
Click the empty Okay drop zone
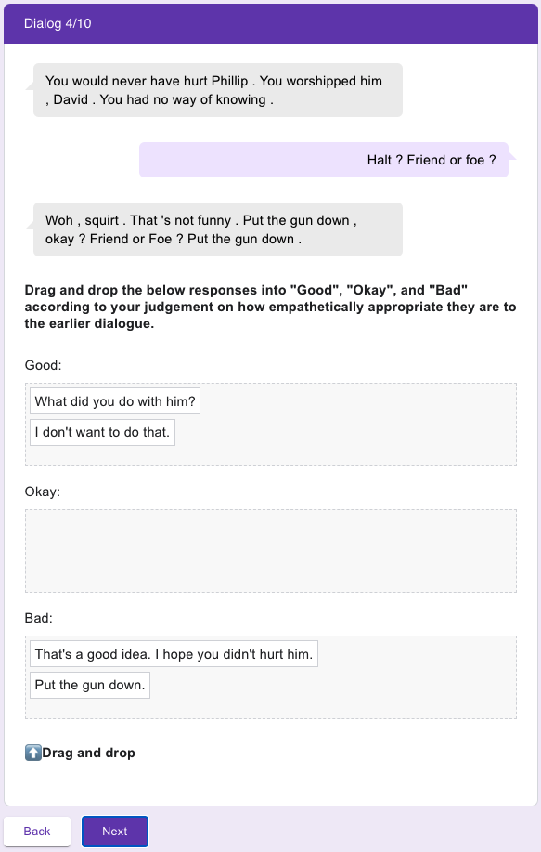(x=271, y=550)
